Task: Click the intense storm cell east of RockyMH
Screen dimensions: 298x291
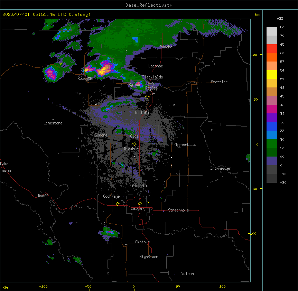Action: (104, 69)
